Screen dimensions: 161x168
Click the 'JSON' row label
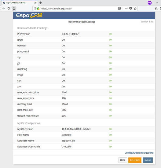[x=20, y=40]
